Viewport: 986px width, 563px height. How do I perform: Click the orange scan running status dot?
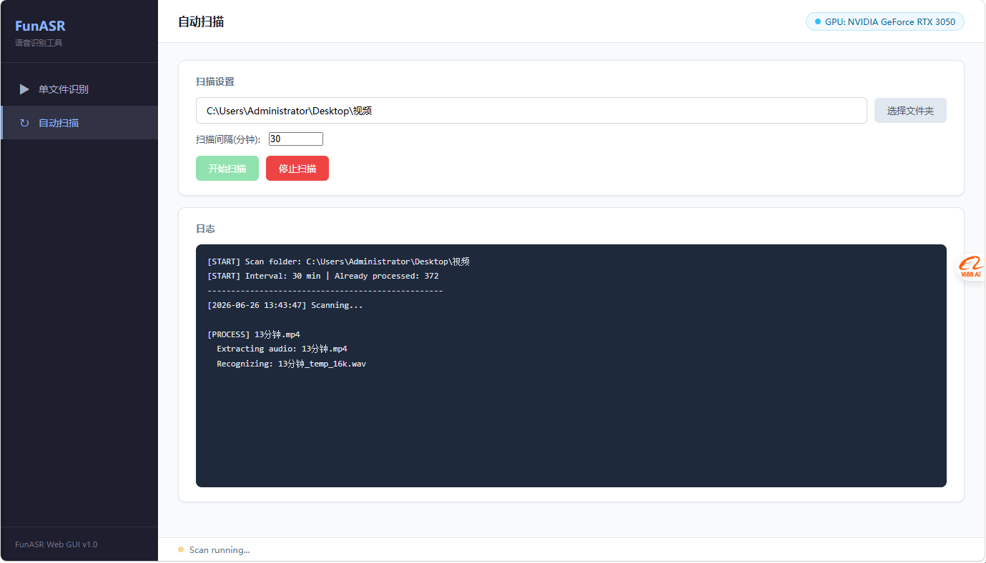click(181, 549)
